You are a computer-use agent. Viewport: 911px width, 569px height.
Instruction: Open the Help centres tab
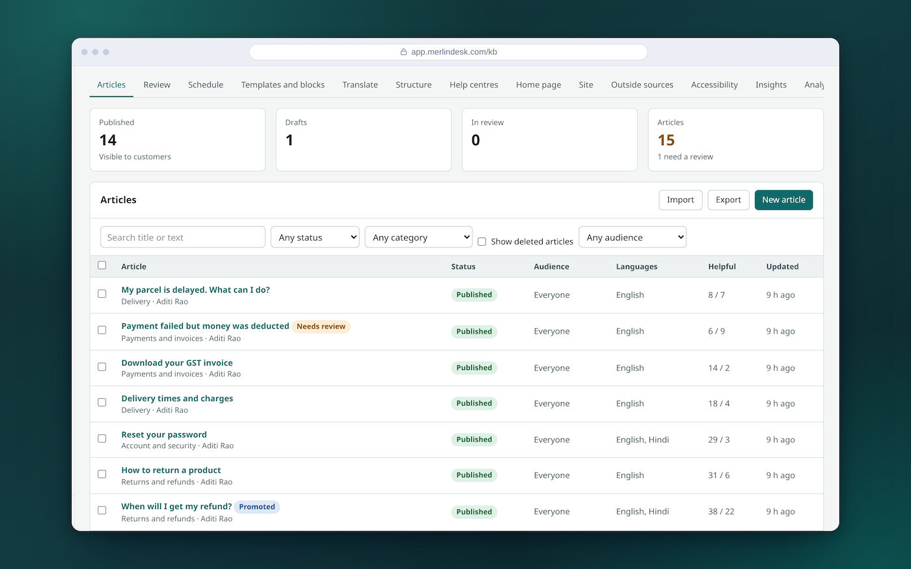tap(474, 85)
